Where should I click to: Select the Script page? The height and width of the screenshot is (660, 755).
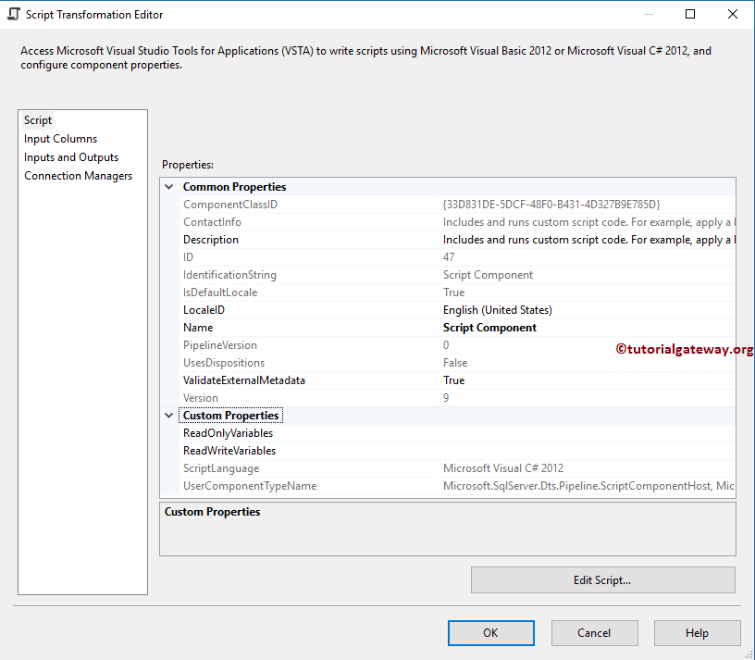coord(37,119)
